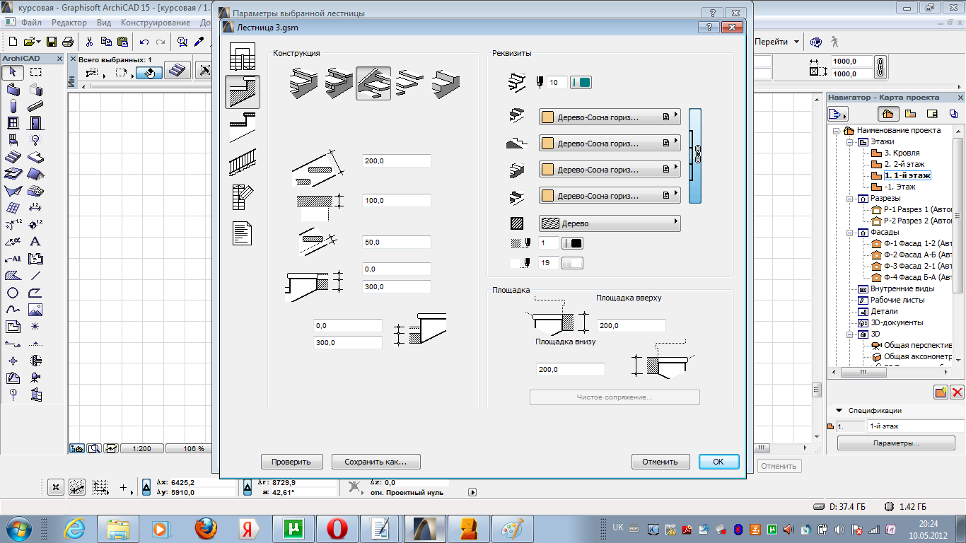This screenshot has height=543, width=966.
Task: Click the Undo icon in main toolbar
Action: click(145, 42)
